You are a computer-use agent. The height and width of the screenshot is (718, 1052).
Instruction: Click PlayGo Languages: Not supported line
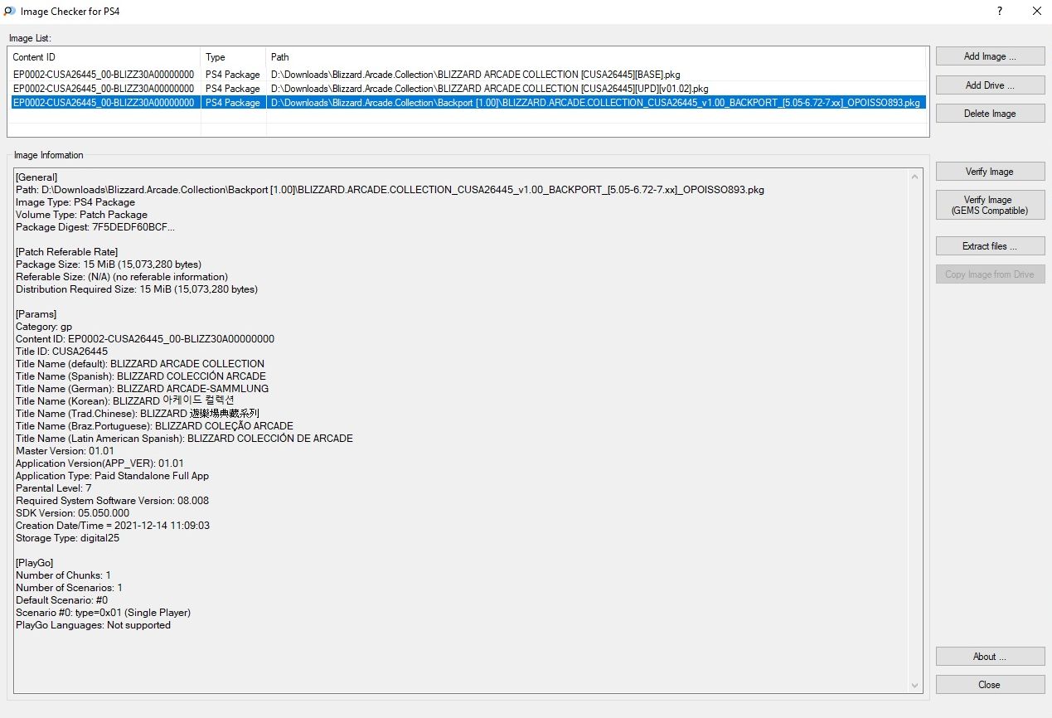pyautogui.click(x=93, y=625)
